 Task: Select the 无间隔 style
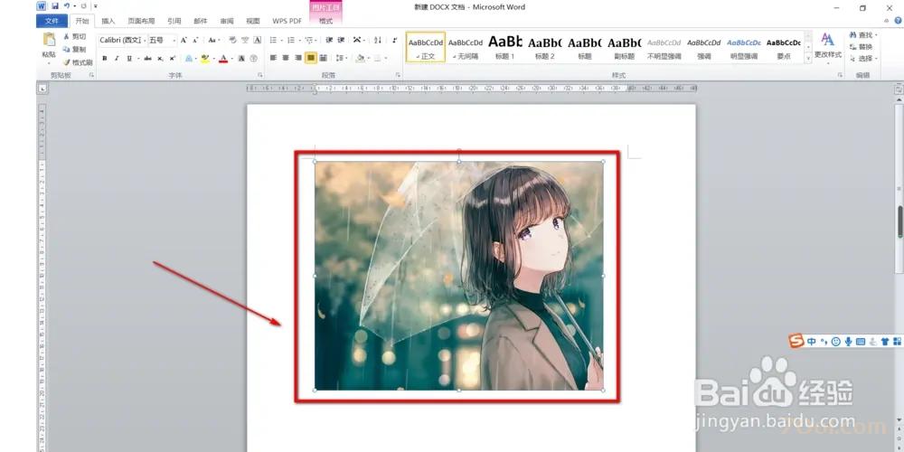coord(466,47)
